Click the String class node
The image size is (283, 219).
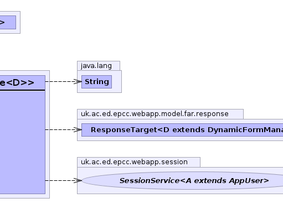(96, 82)
